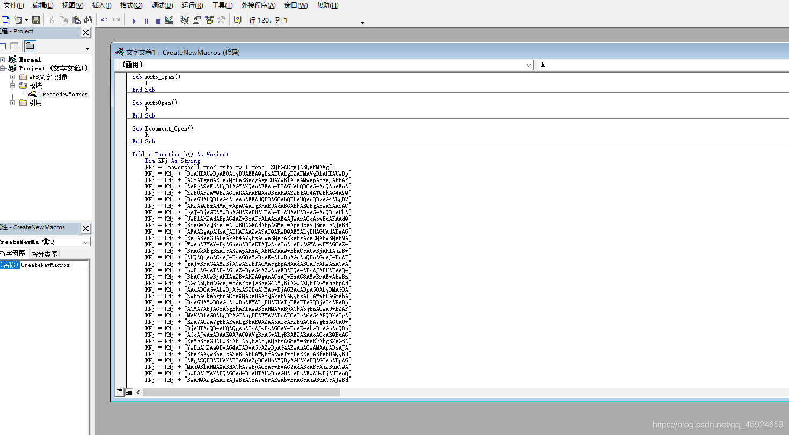Expand the Normal project node
Image resolution: width=789 pixels, height=435 pixels.
pyautogui.click(x=3, y=60)
